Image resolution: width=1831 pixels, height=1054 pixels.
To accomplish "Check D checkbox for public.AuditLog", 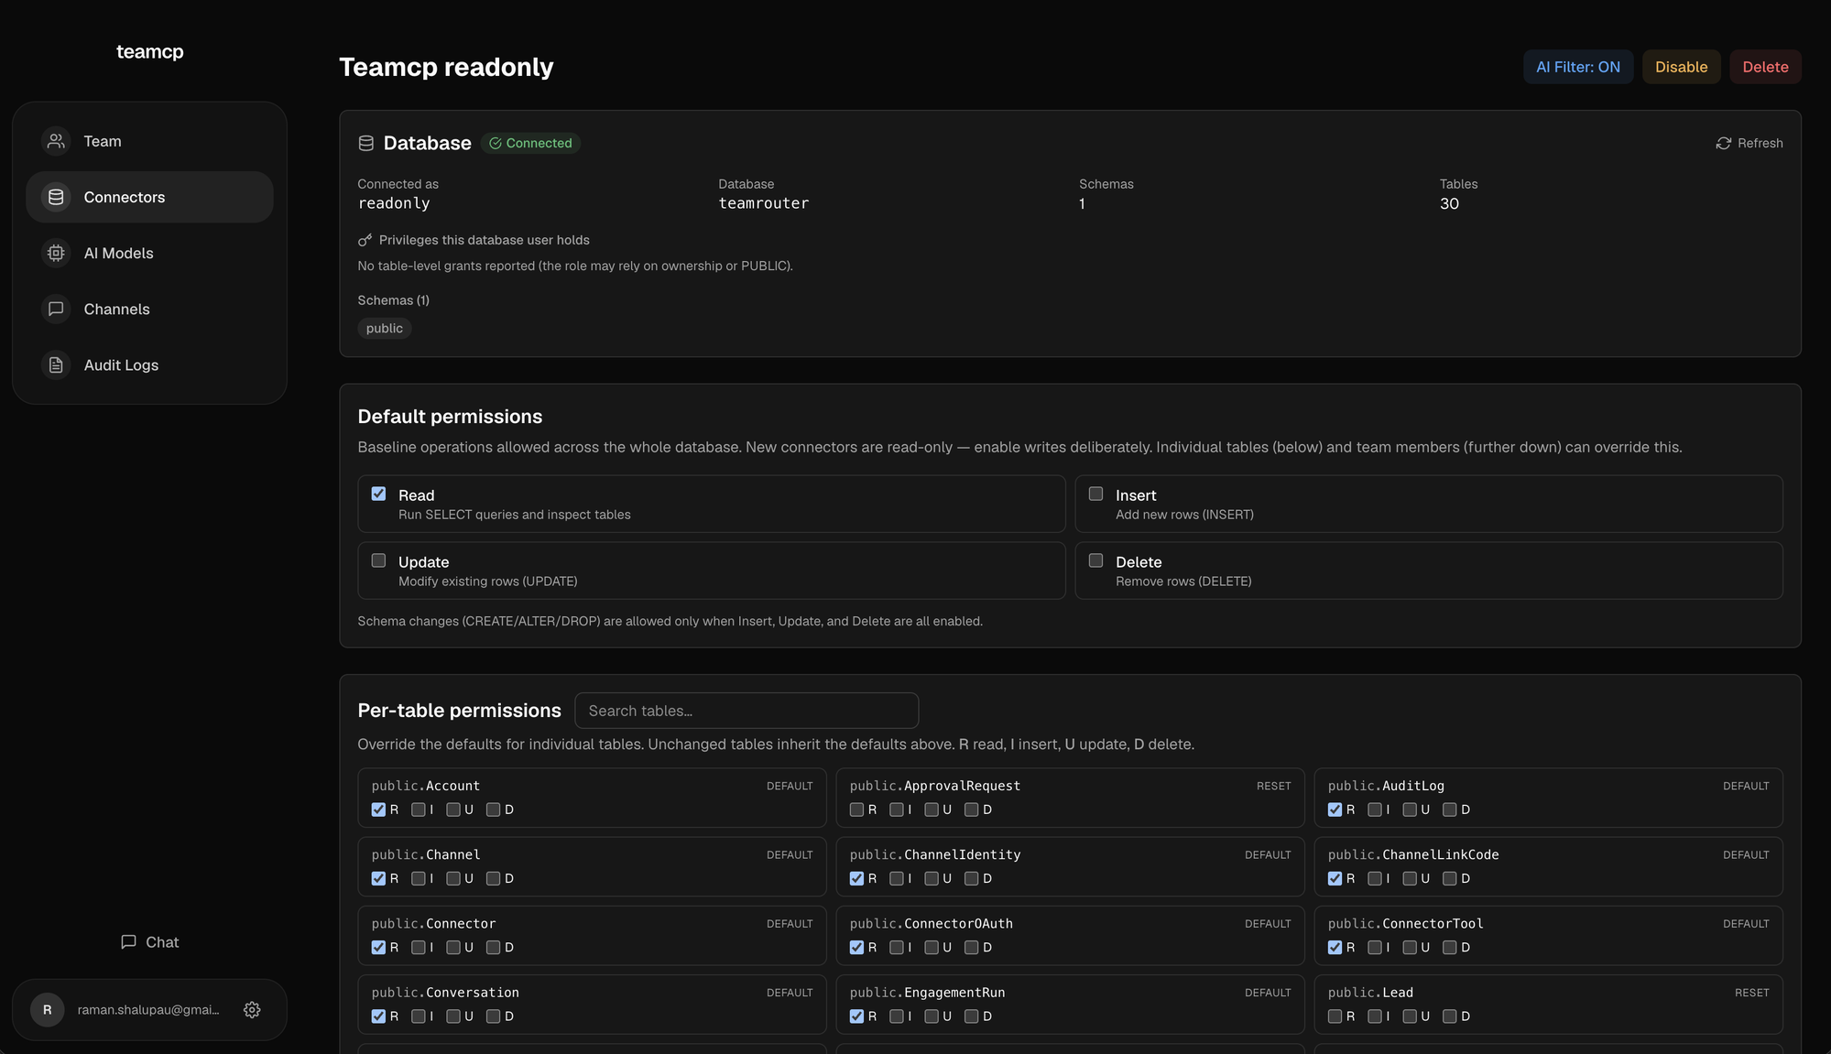I will (1449, 810).
